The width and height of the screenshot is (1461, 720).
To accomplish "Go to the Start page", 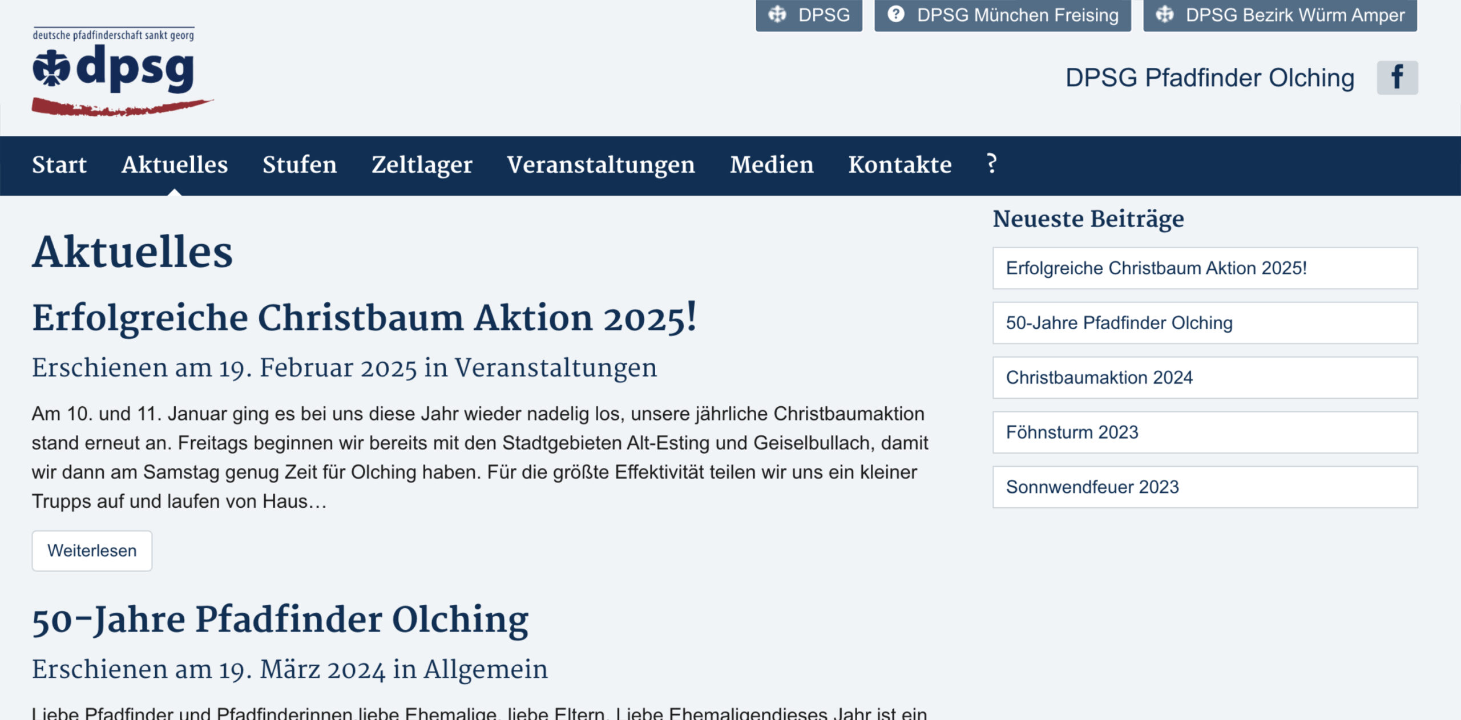I will click(x=59, y=165).
